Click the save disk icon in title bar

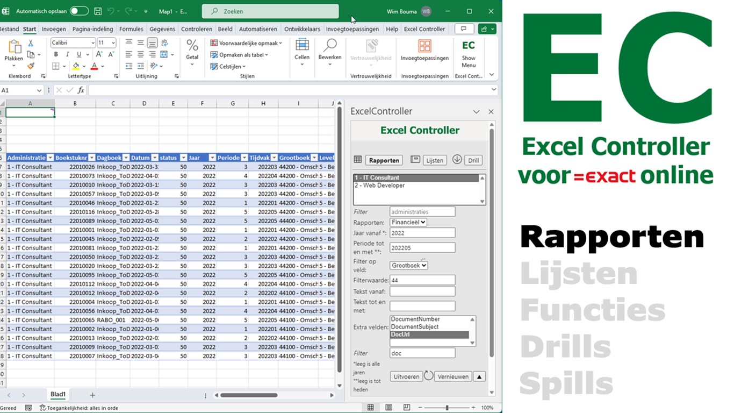point(98,11)
